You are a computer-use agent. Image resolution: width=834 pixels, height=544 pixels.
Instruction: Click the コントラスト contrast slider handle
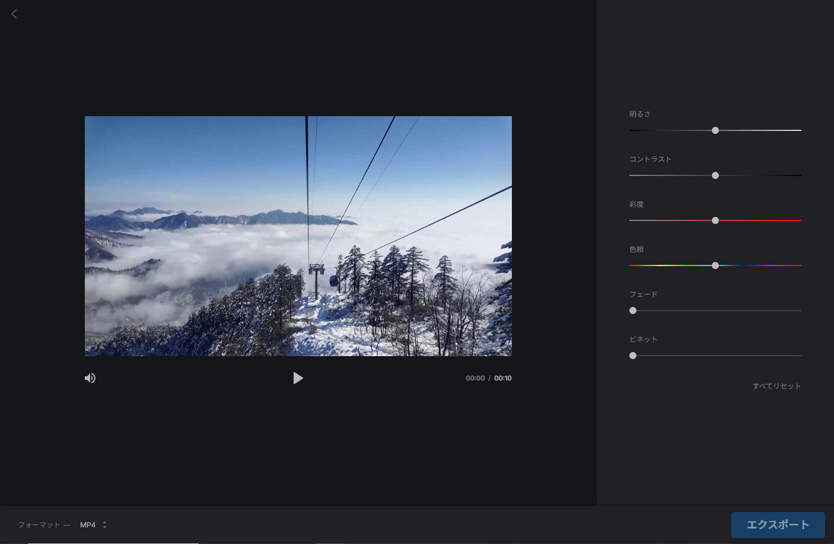click(715, 175)
